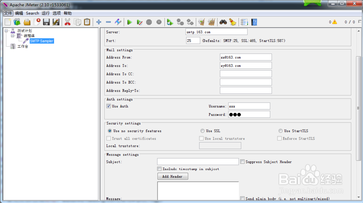The width and height of the screenshot is (363, 203).
Task: Click the warning triangle error counter
Action: [335, 22]
